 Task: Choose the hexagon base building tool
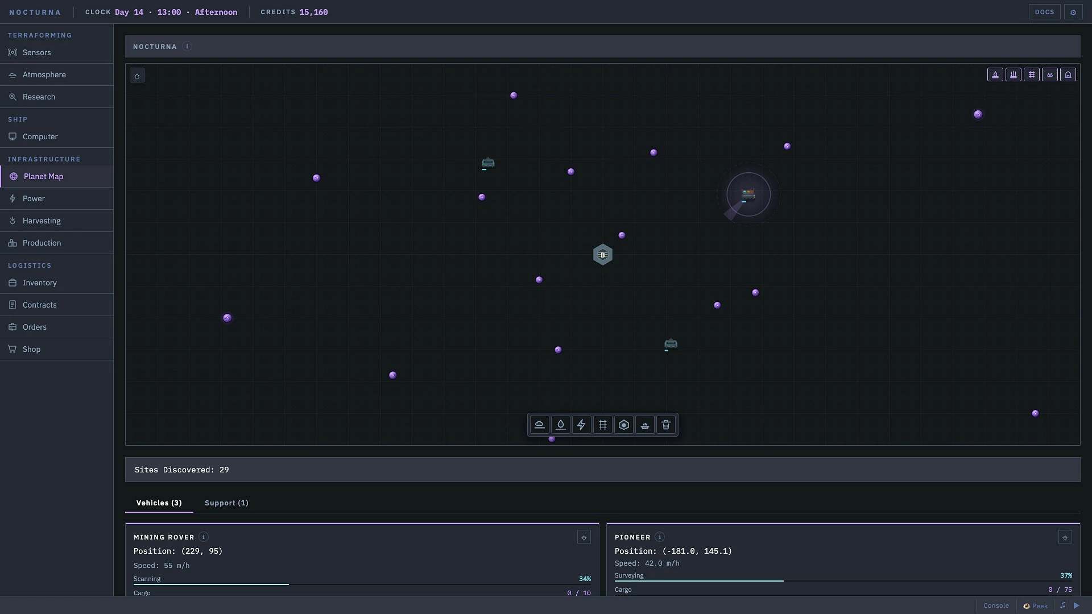pos(624,425)
